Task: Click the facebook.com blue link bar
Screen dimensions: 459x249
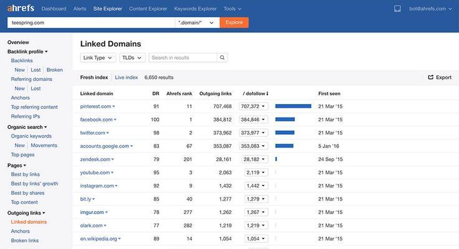Action: pyautogui.click(x=285, y=120)
